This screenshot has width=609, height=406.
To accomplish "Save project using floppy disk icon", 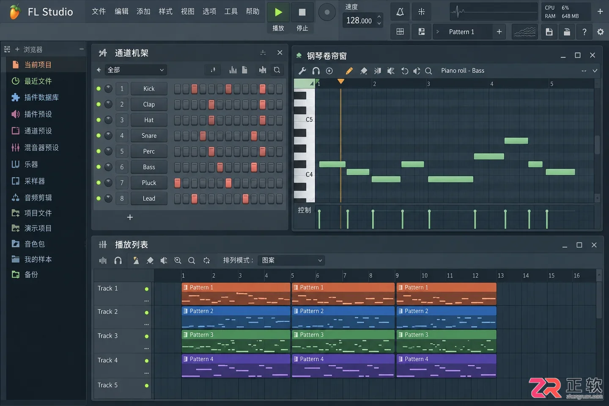I will pyautogui.click(x=549, y=32).
